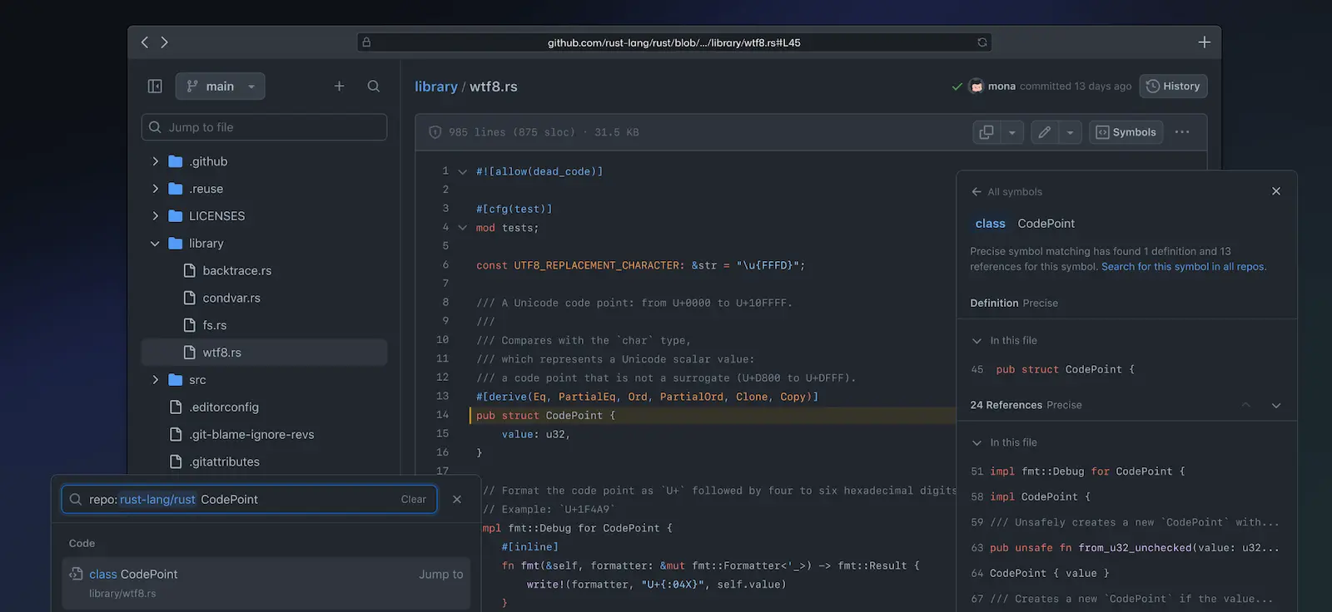Edit file with the pencil icon
1332x612 pixels.
tap(1044, 132)
